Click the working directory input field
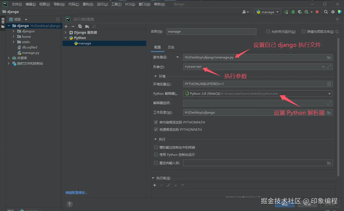Viewport: 344px width, 211px height. pyautogui.click(x=258, y=112)
